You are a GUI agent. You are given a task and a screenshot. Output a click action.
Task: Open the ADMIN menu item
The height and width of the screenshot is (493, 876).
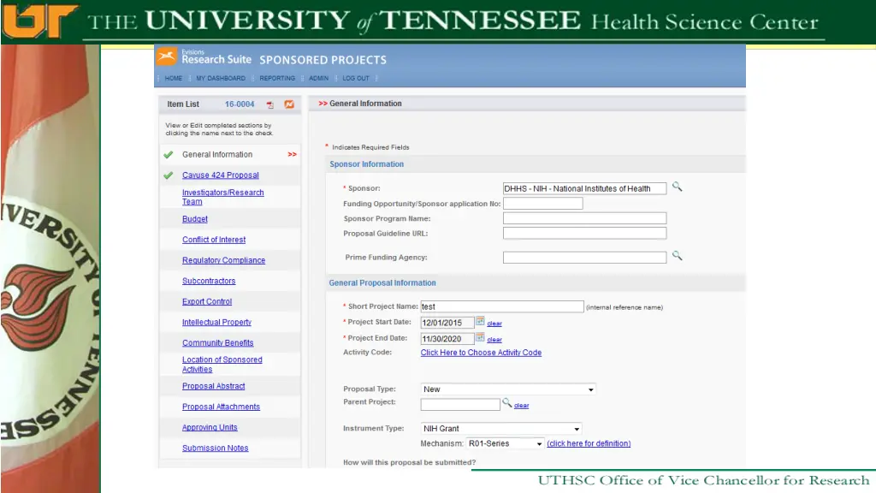pos(318,78)
